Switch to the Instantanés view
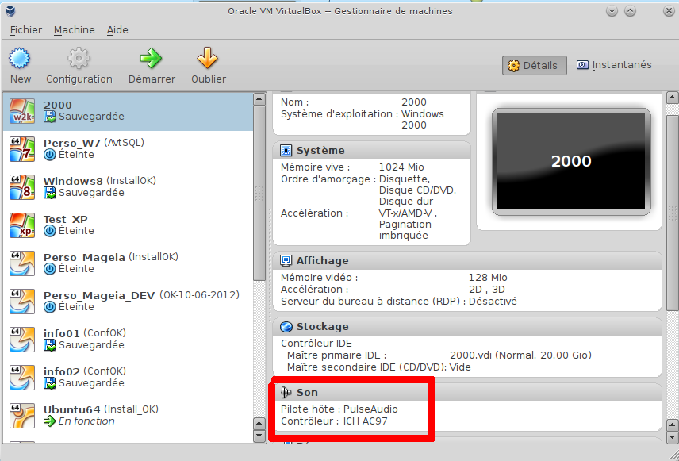679x461 pixels. click(614, 65)
